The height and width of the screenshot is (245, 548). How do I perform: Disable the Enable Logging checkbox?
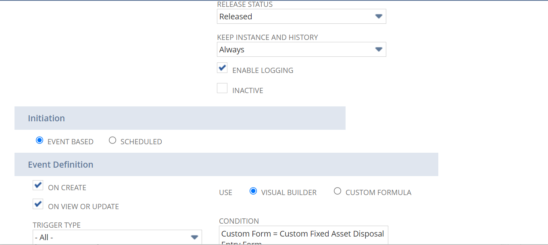(x=222, y=68)
